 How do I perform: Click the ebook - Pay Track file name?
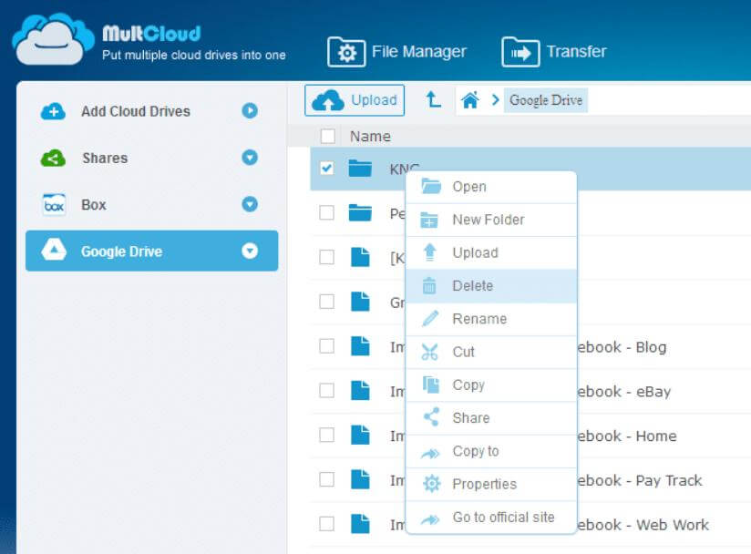tap(640, 480)
